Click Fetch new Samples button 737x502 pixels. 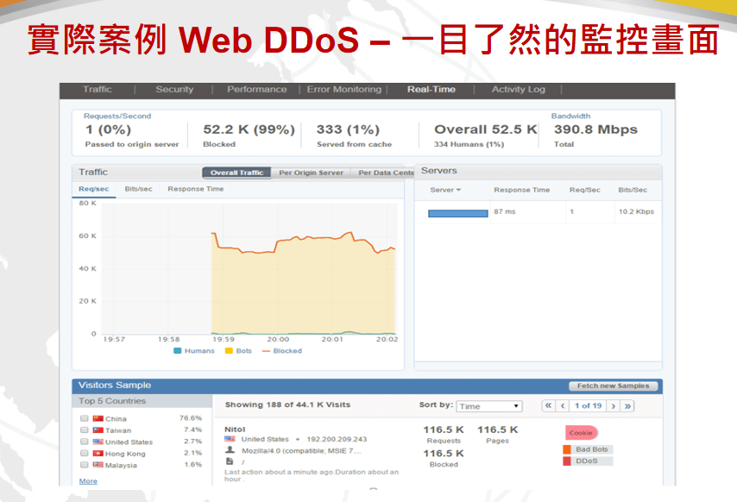(x=614, y=386)
